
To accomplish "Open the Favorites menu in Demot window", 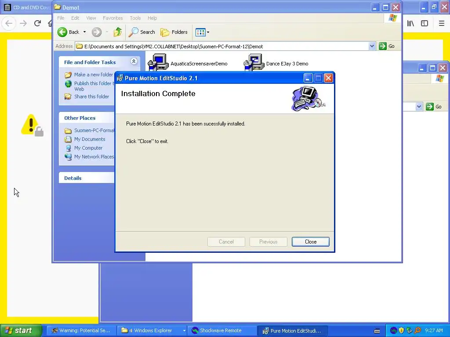I will pyautogui.click(x=113, y=18).
